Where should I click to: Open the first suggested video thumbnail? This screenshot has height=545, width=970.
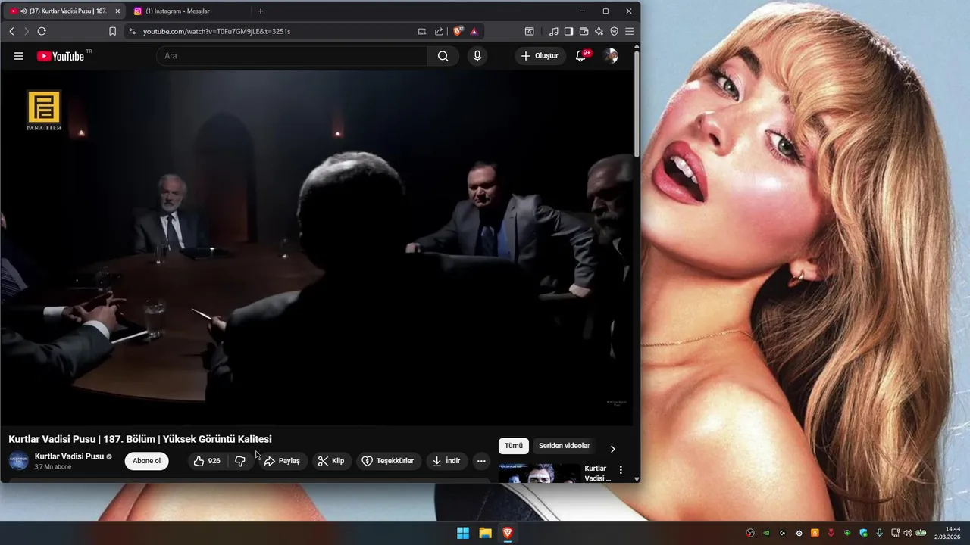[x=540, y=473]
